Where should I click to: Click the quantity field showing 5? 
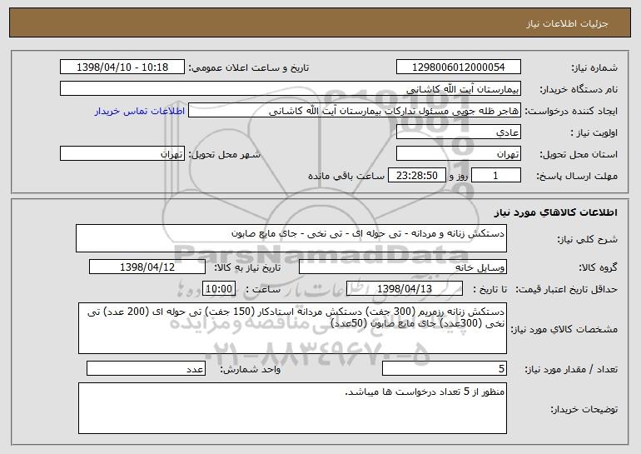click(445, 368)
